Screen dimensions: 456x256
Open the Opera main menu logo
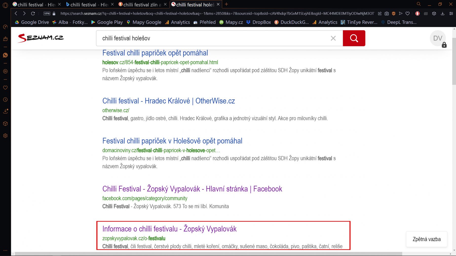tap(5, 5)
